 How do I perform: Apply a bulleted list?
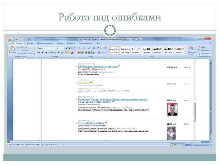[x=79, y=48]
